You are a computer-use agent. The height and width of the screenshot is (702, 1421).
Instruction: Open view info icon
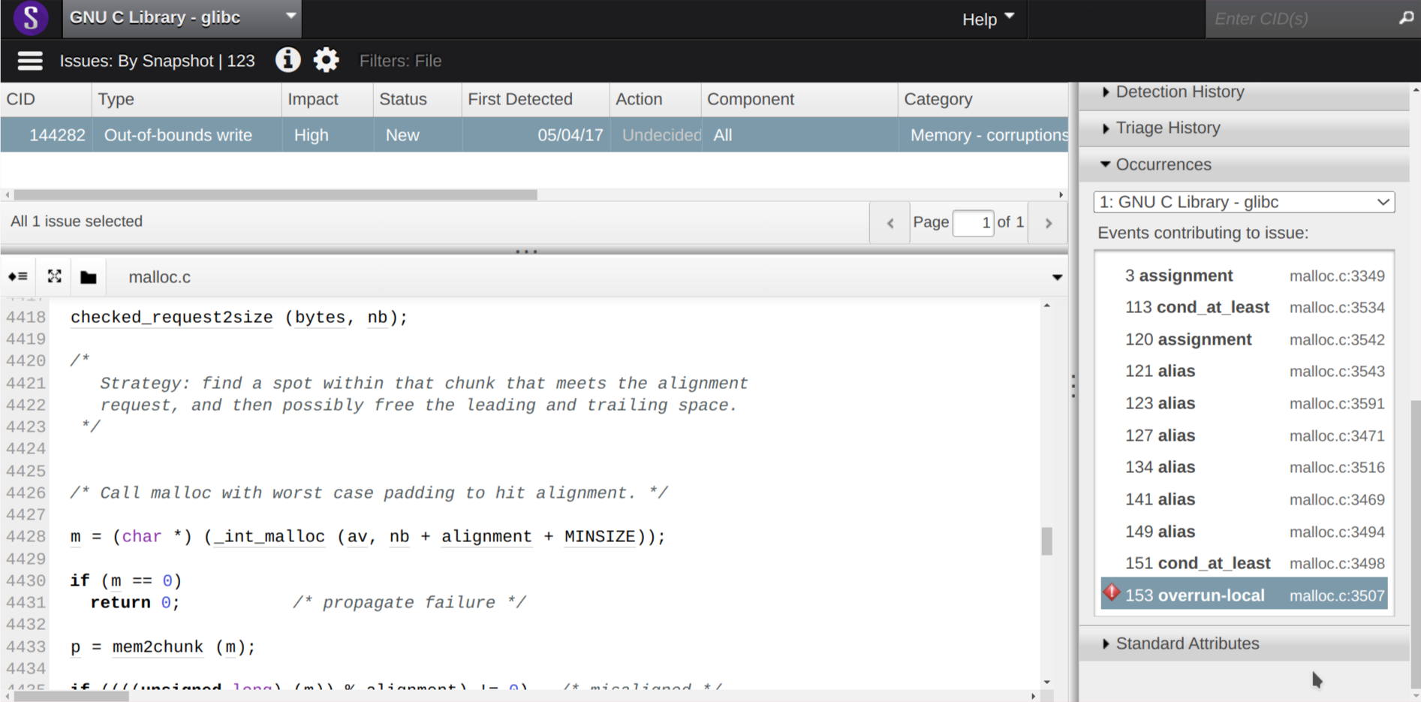coord(288,60)
